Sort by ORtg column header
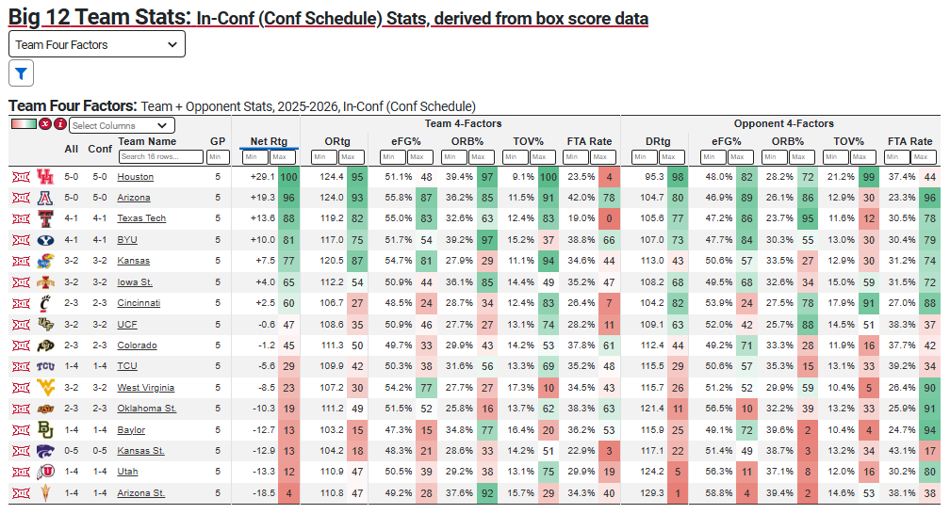The image size is (950, 514). click(x=337, y=141)
